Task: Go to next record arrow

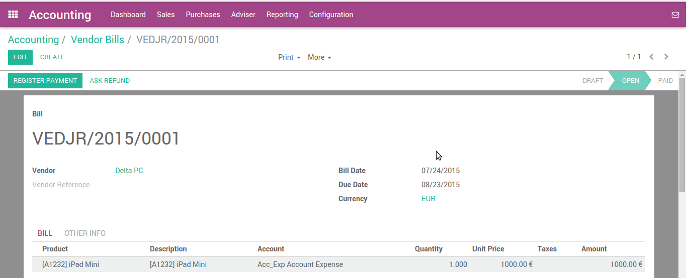Action: [666, 57]
